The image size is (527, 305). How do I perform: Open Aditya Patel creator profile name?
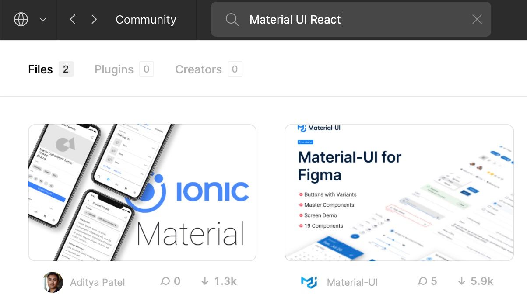98,282
